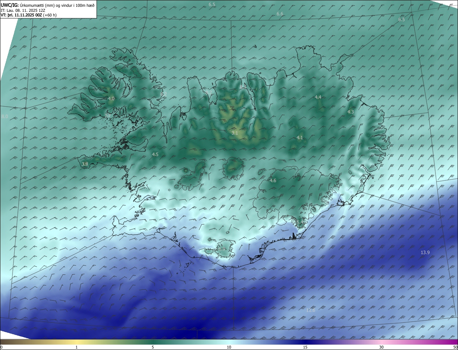This screenshot has height=350, width=458.
Task: Click the 4.6 value on Vatnajökull glacier
Action: [273, 181]
